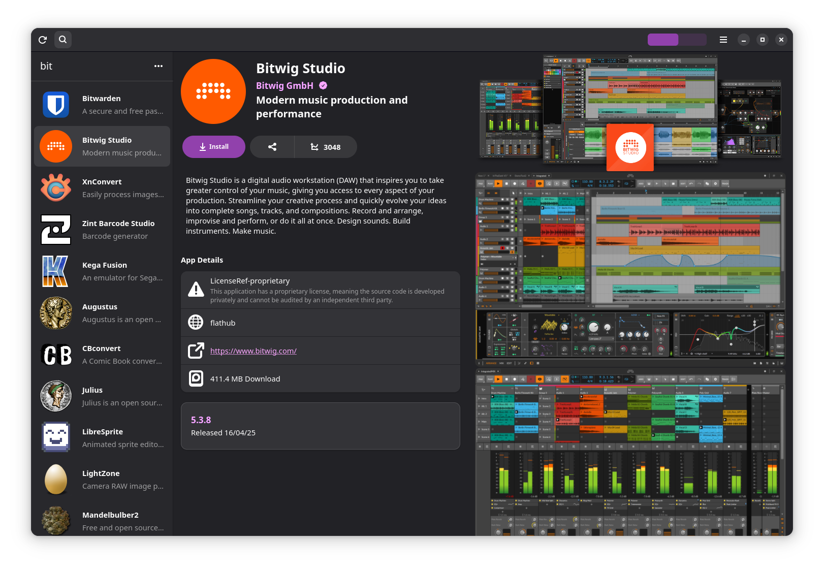824x570 pixels.
Task: Click the flathub globe icon
Action: click(x=196, y=322)
